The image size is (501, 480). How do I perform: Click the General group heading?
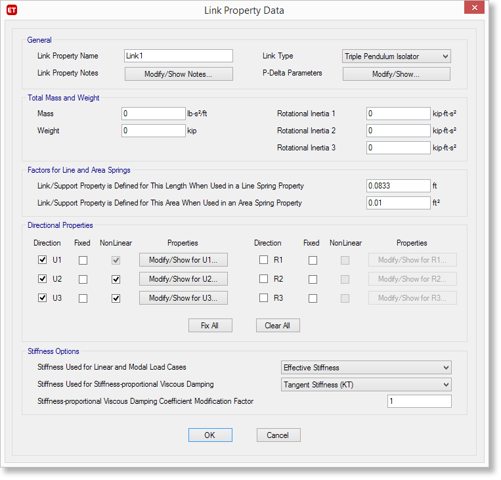pyautogui.click(x=39, y=40)
